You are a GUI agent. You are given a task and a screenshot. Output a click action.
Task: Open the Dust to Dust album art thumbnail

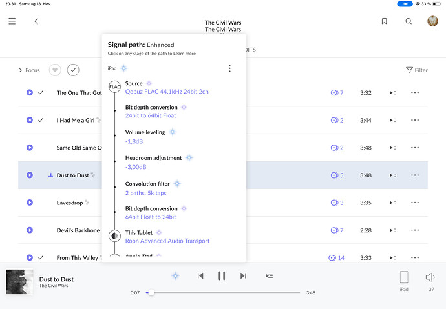pos(19,282)
